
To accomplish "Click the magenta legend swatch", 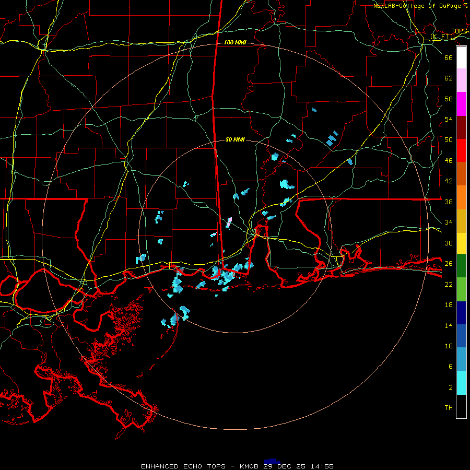I will pos(461,104).
